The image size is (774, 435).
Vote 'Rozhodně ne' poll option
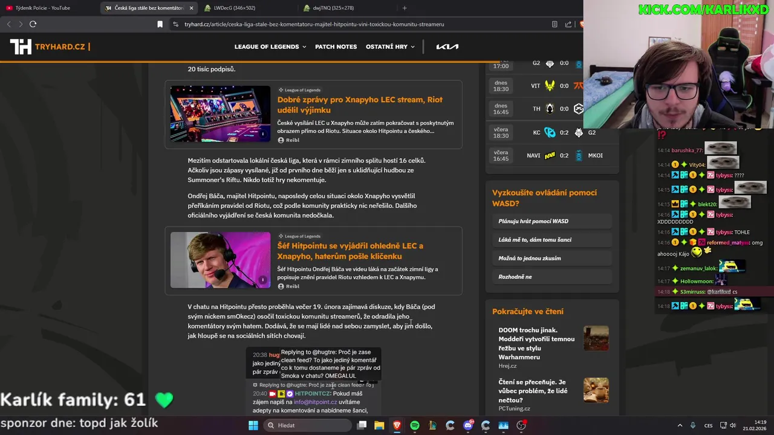[x=552, y=277]
